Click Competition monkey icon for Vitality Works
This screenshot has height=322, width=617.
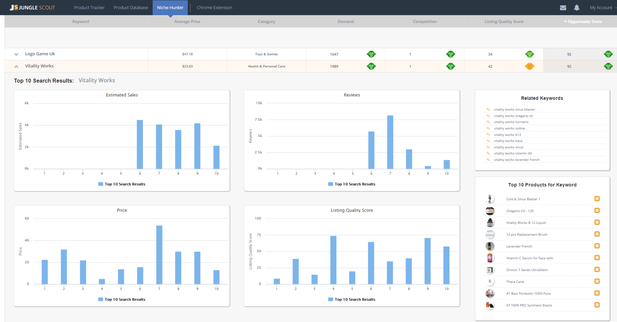[x=451, y=66]
